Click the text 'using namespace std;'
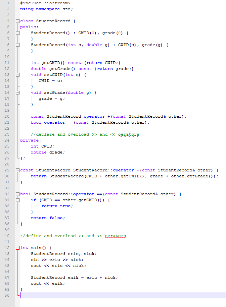226x307 pixels. [46, 9]
